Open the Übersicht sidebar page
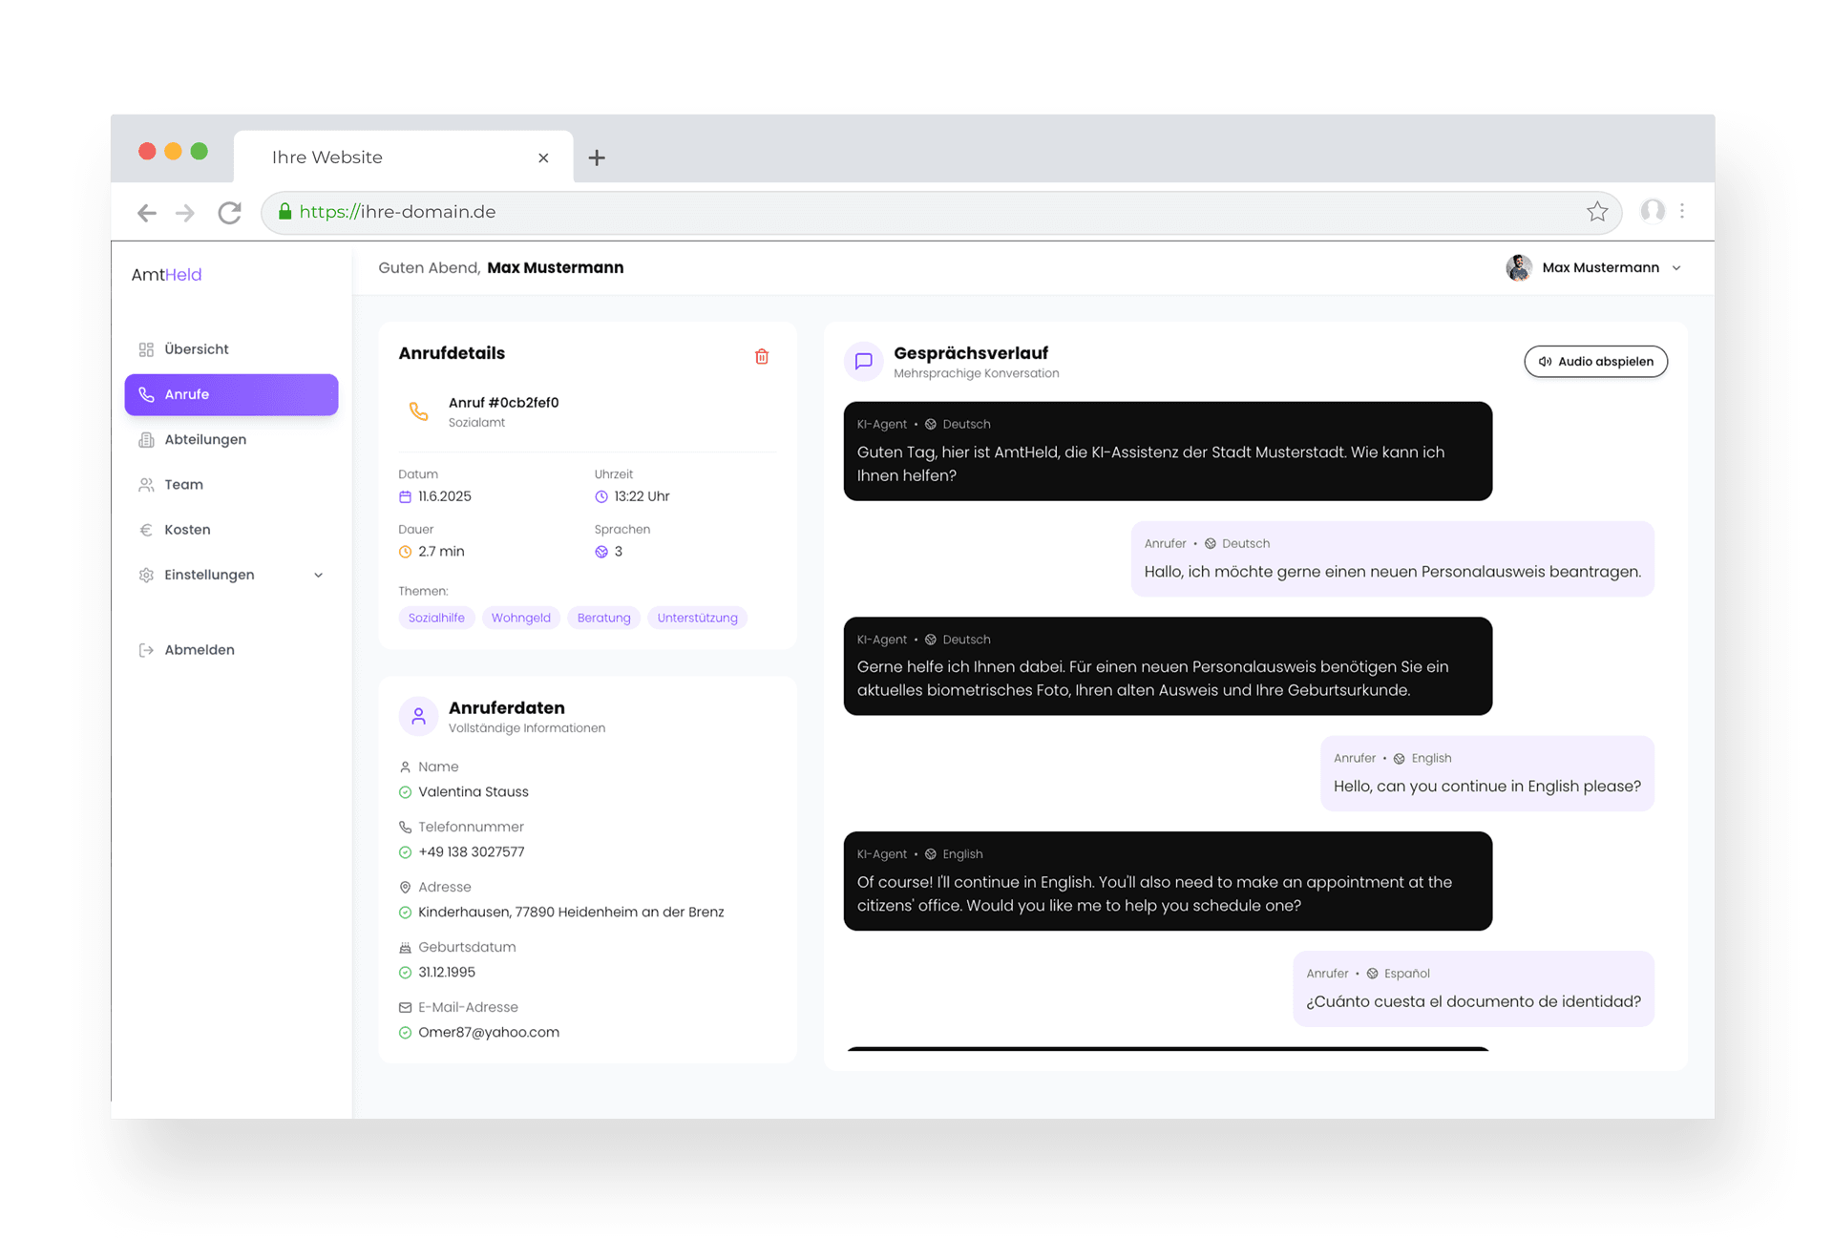The width and height of the screenshot is (1833, 1239). (196, 349)
